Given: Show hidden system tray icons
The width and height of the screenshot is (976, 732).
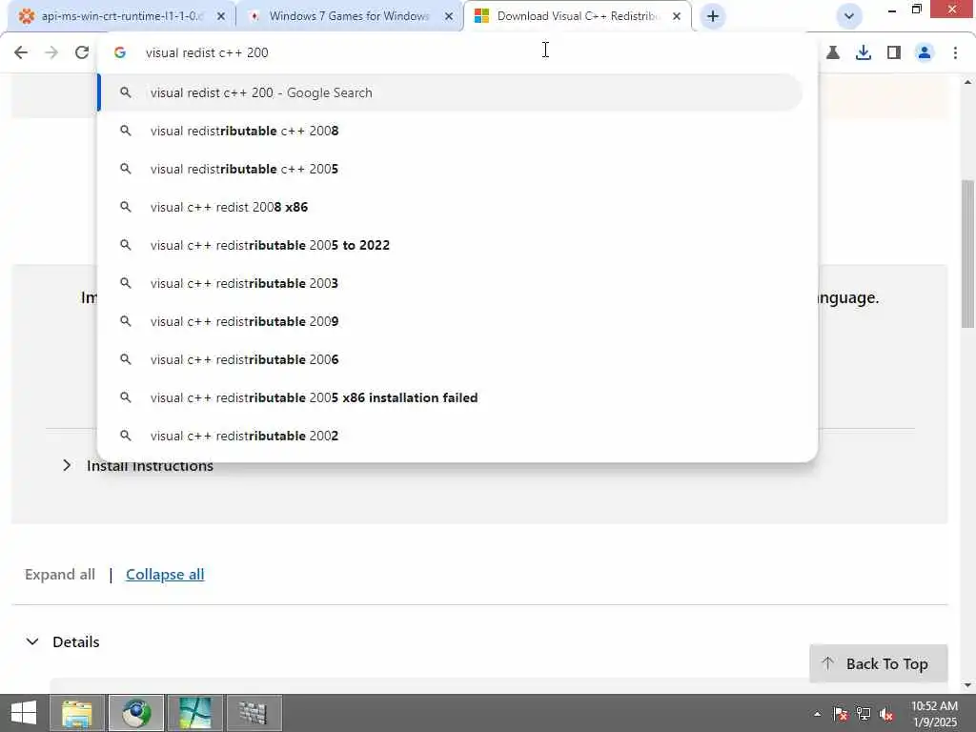Looking at the screenshot, I should point(817,714).
